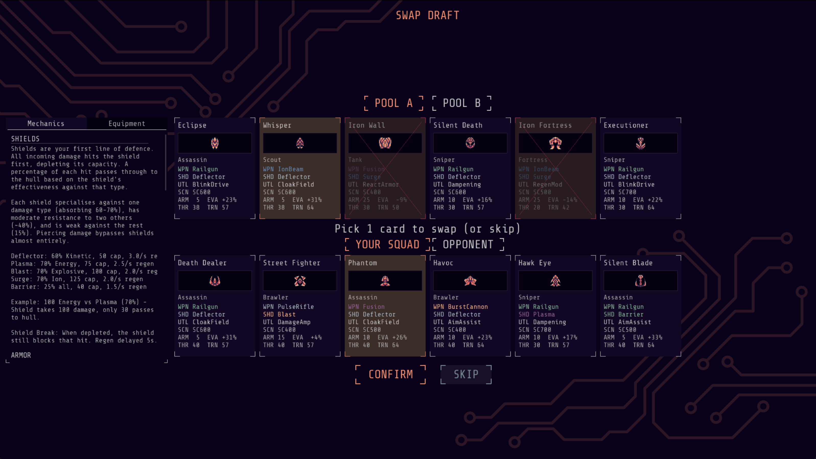Viewport: 816px width, 459px height.
Task: Click Death Dealer's UTL CloakField line
Action: [x=203, y=322]
